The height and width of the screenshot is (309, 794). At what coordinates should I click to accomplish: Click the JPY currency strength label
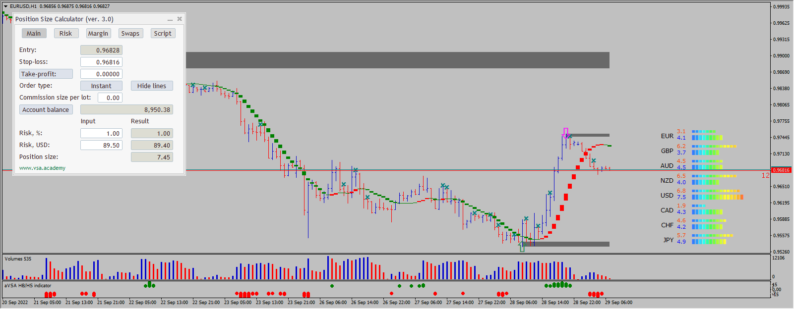pos(669,240)
